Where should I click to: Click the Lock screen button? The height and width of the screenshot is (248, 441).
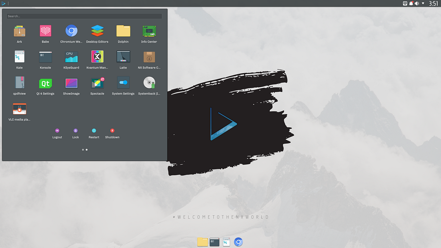click(x=75, y=134)
